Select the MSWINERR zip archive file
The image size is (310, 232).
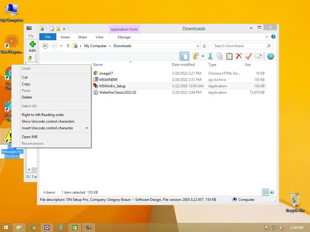pyautogui.click(x=179, y=79)
